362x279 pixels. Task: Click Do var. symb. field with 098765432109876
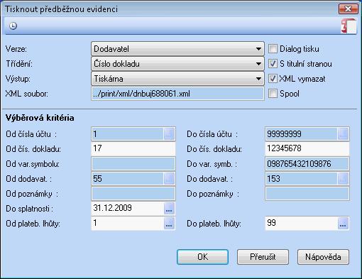tap(307, 164)
